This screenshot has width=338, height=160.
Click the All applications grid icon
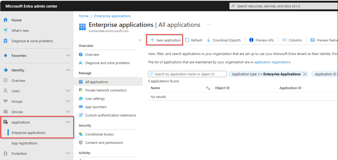coord(81,82)
